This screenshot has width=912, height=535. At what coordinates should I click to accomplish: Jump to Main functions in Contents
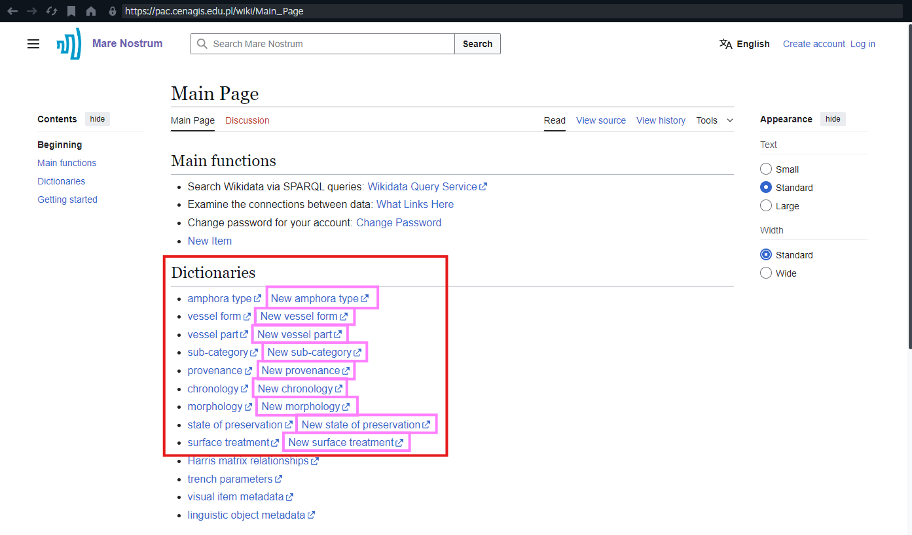tap(67, 163)
